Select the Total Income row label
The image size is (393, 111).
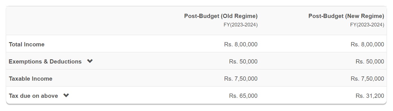coord(26,44)
